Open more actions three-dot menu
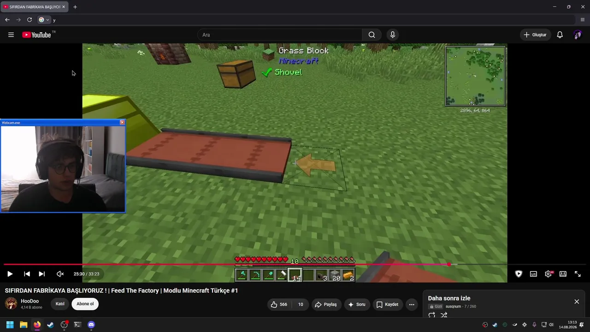Viewport: 590px width, 332px height. point(412,304)
